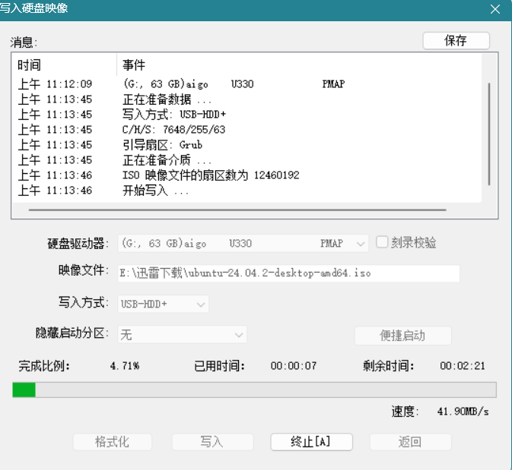Viewport: 512px width, 470px height.
Task: Select log row ISO 映像文件的扇区数为 12460192
Action: pyautogui.click(x=246, y=175)
